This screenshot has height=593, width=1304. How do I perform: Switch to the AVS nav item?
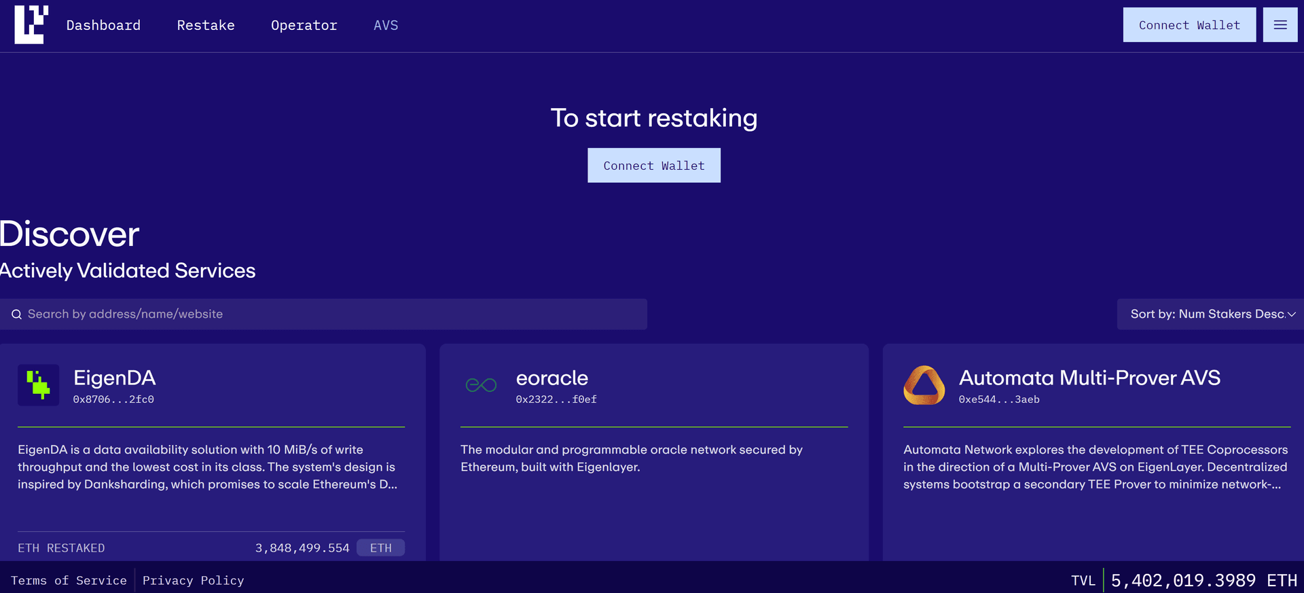(386, 25)
